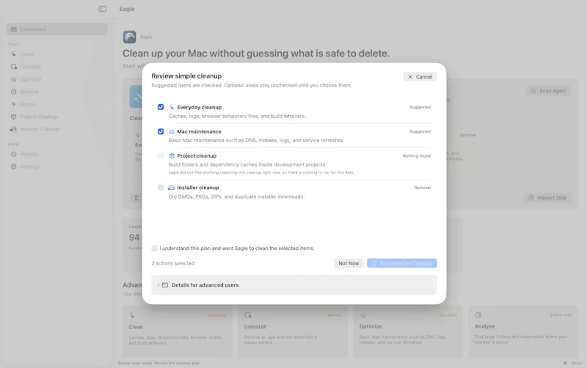Check the Installer cleanup checkbox
Screen dimensions: 587x368
[x=161, y=188]
